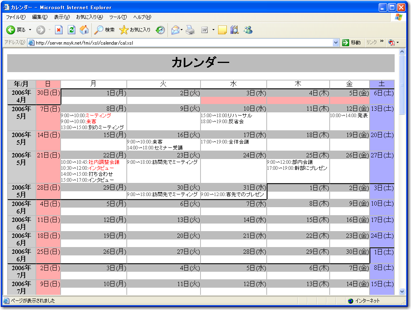Refresh the page with the Refresh icon
The height and width of the screenshot is (310, 411).
click(x=71, y=30)
